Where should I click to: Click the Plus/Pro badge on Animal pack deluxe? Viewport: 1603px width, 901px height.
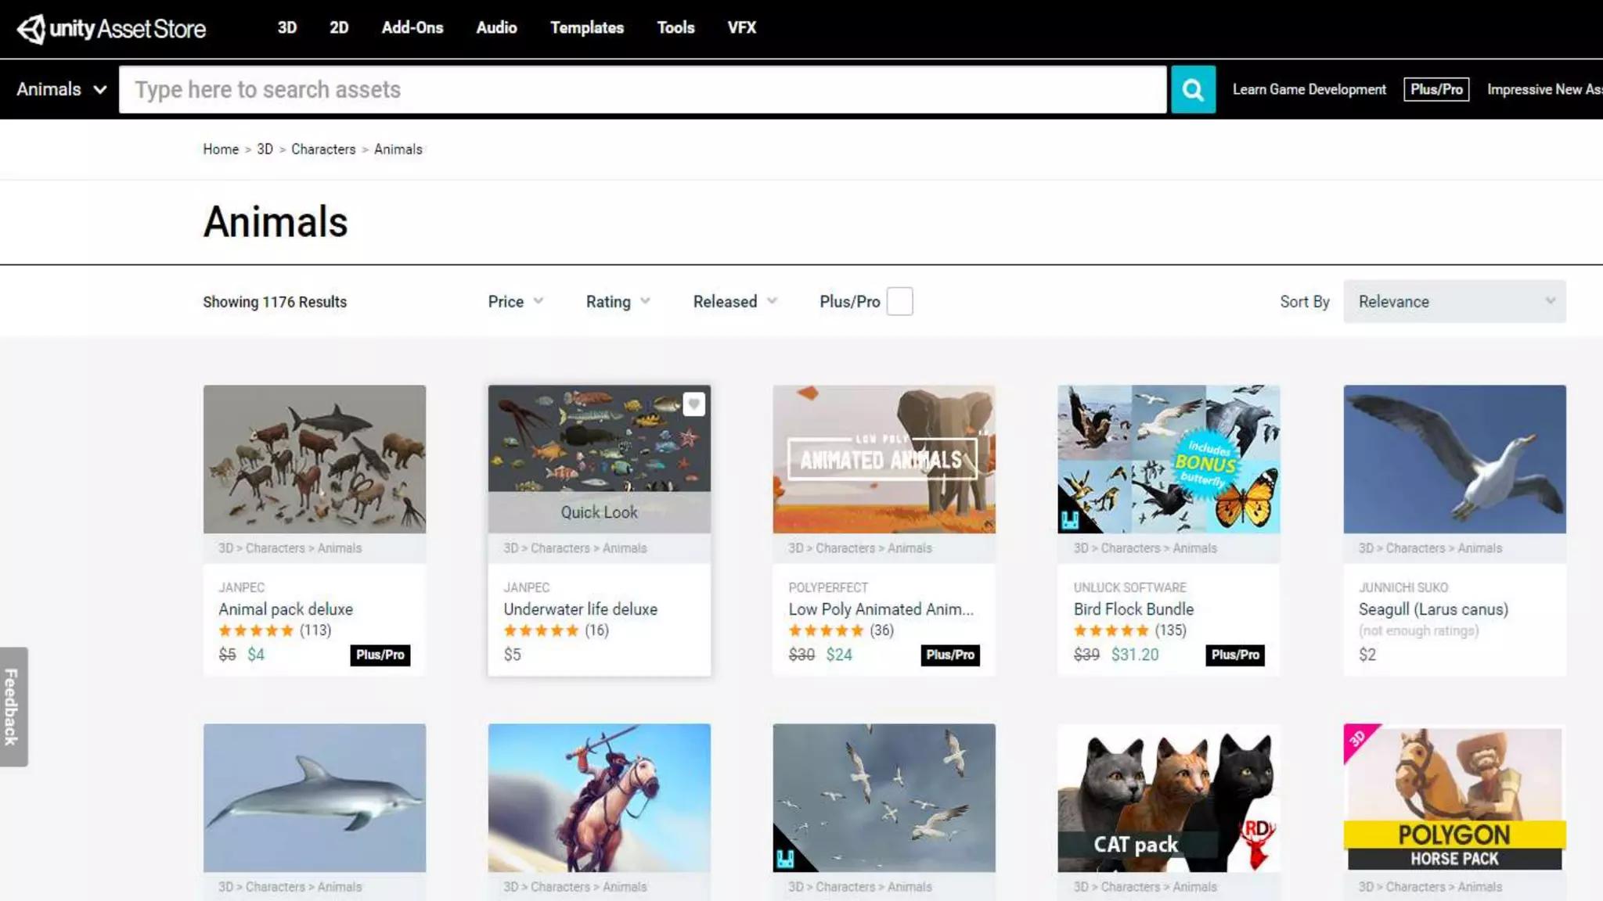click(380, 655)
